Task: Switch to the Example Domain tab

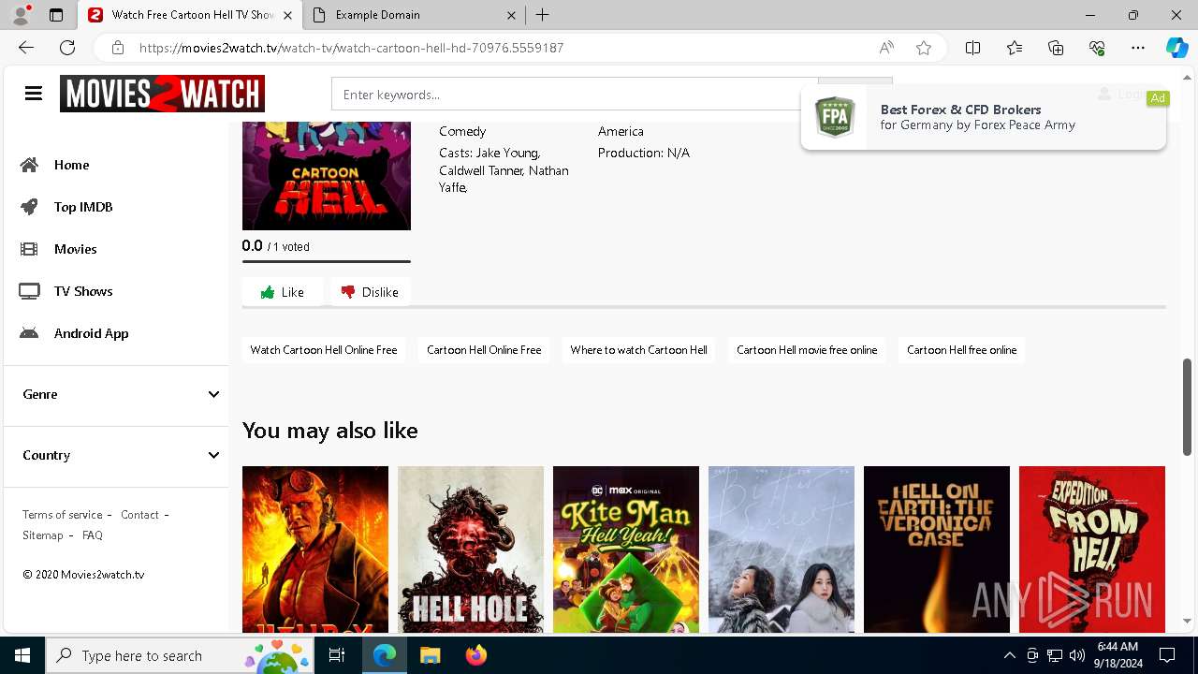Action: tap(416, 15)
